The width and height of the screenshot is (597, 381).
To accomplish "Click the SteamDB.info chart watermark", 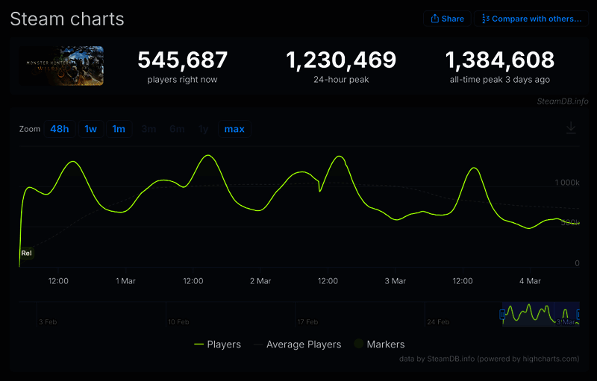I will click(x=562, y=101).
